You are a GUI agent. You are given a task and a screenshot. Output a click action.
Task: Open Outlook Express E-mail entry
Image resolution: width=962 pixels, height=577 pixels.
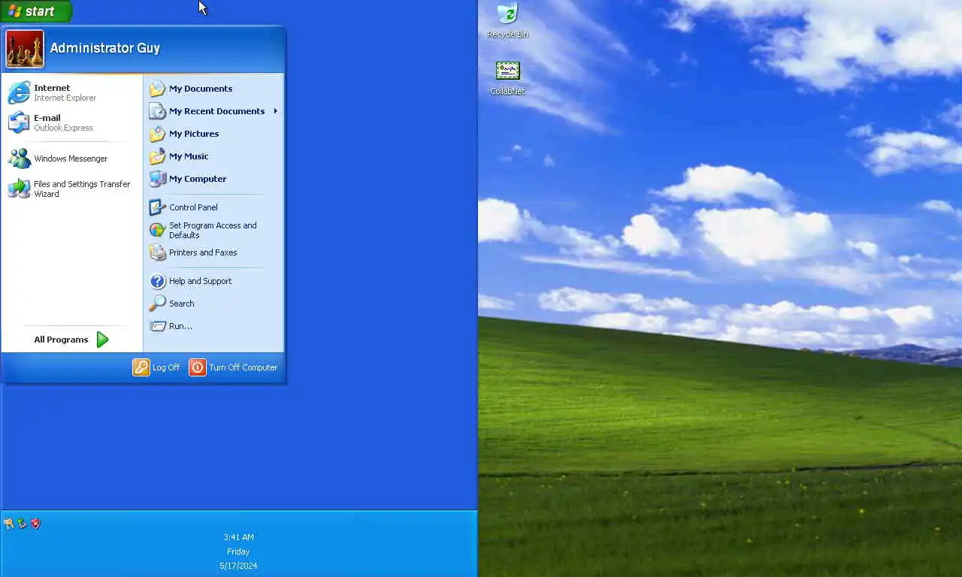click(72, 122)
